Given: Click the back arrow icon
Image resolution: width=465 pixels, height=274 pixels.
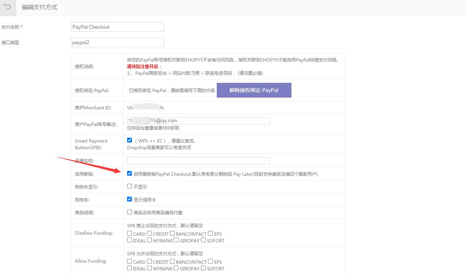Looking at the screenshot, I should click(x=8, y=7).
